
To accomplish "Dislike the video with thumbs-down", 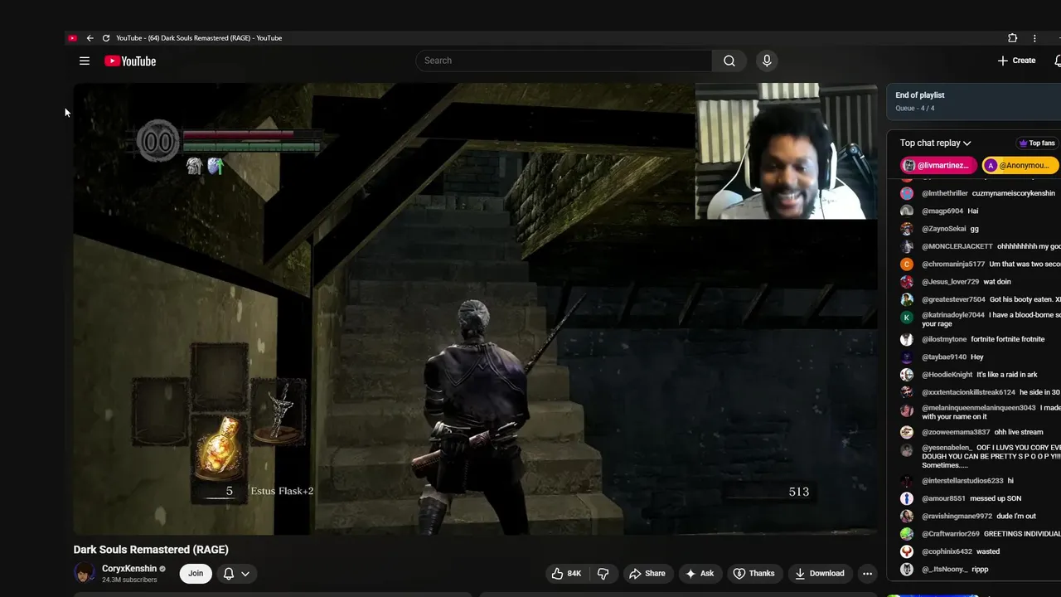I will coord(603,573).
